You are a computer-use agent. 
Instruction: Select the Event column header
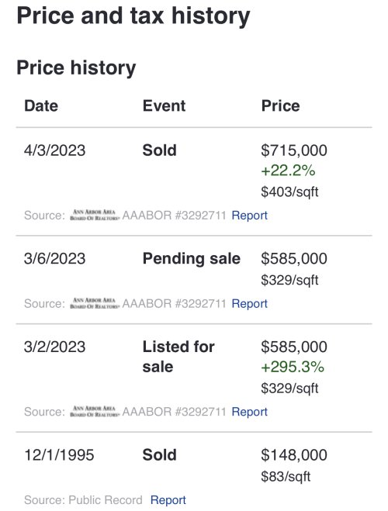pos(164,106)
